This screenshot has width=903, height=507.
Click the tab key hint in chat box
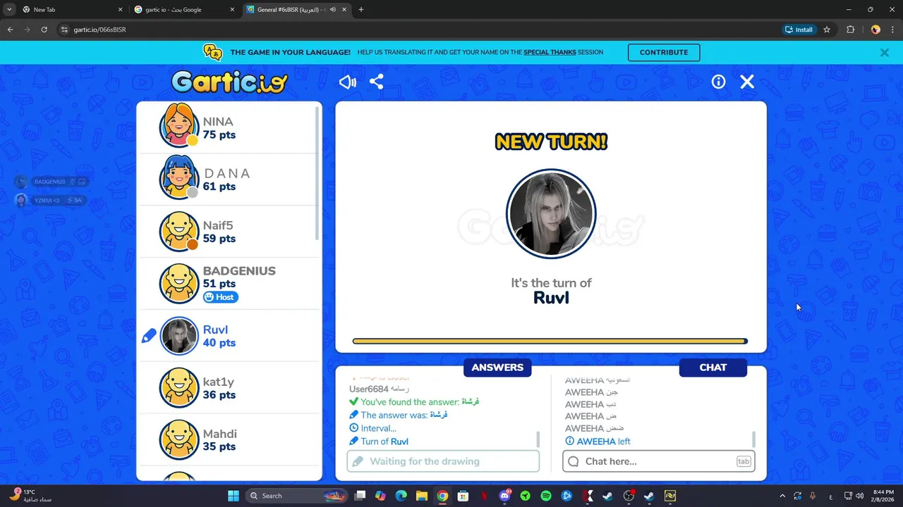click(x=744, y=461)
